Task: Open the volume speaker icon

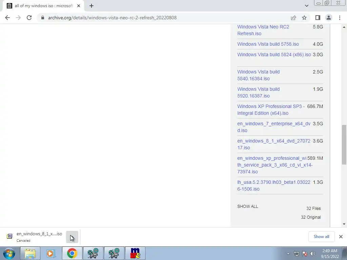Action: [x=313, y=254]
